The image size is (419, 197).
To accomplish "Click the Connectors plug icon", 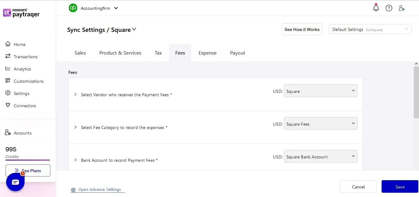I will [8, 105].
